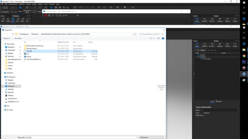Open Photoshop from the taskbar
This screenshot has height=139, width=248.
click(244, 62)
